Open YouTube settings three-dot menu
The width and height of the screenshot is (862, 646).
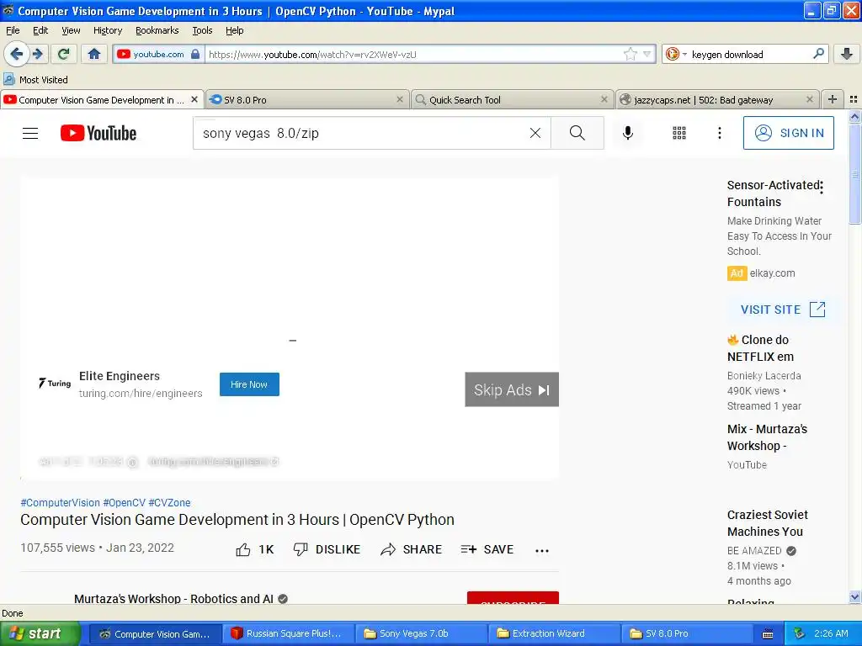(719, 133)
